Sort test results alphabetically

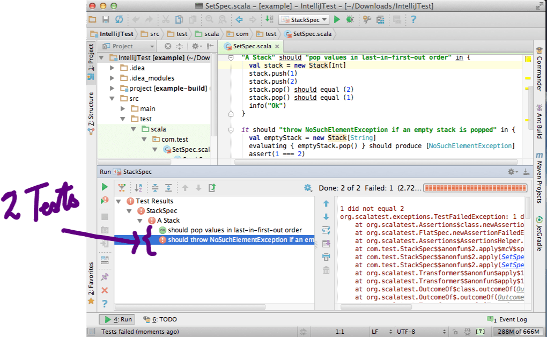(137, 188)
